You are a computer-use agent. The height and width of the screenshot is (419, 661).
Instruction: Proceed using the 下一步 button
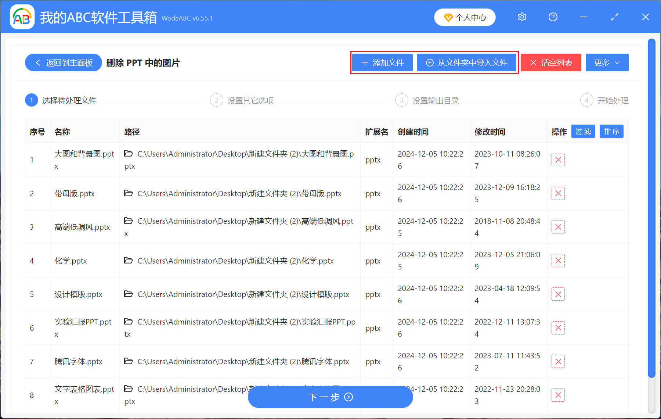(330, 397)
